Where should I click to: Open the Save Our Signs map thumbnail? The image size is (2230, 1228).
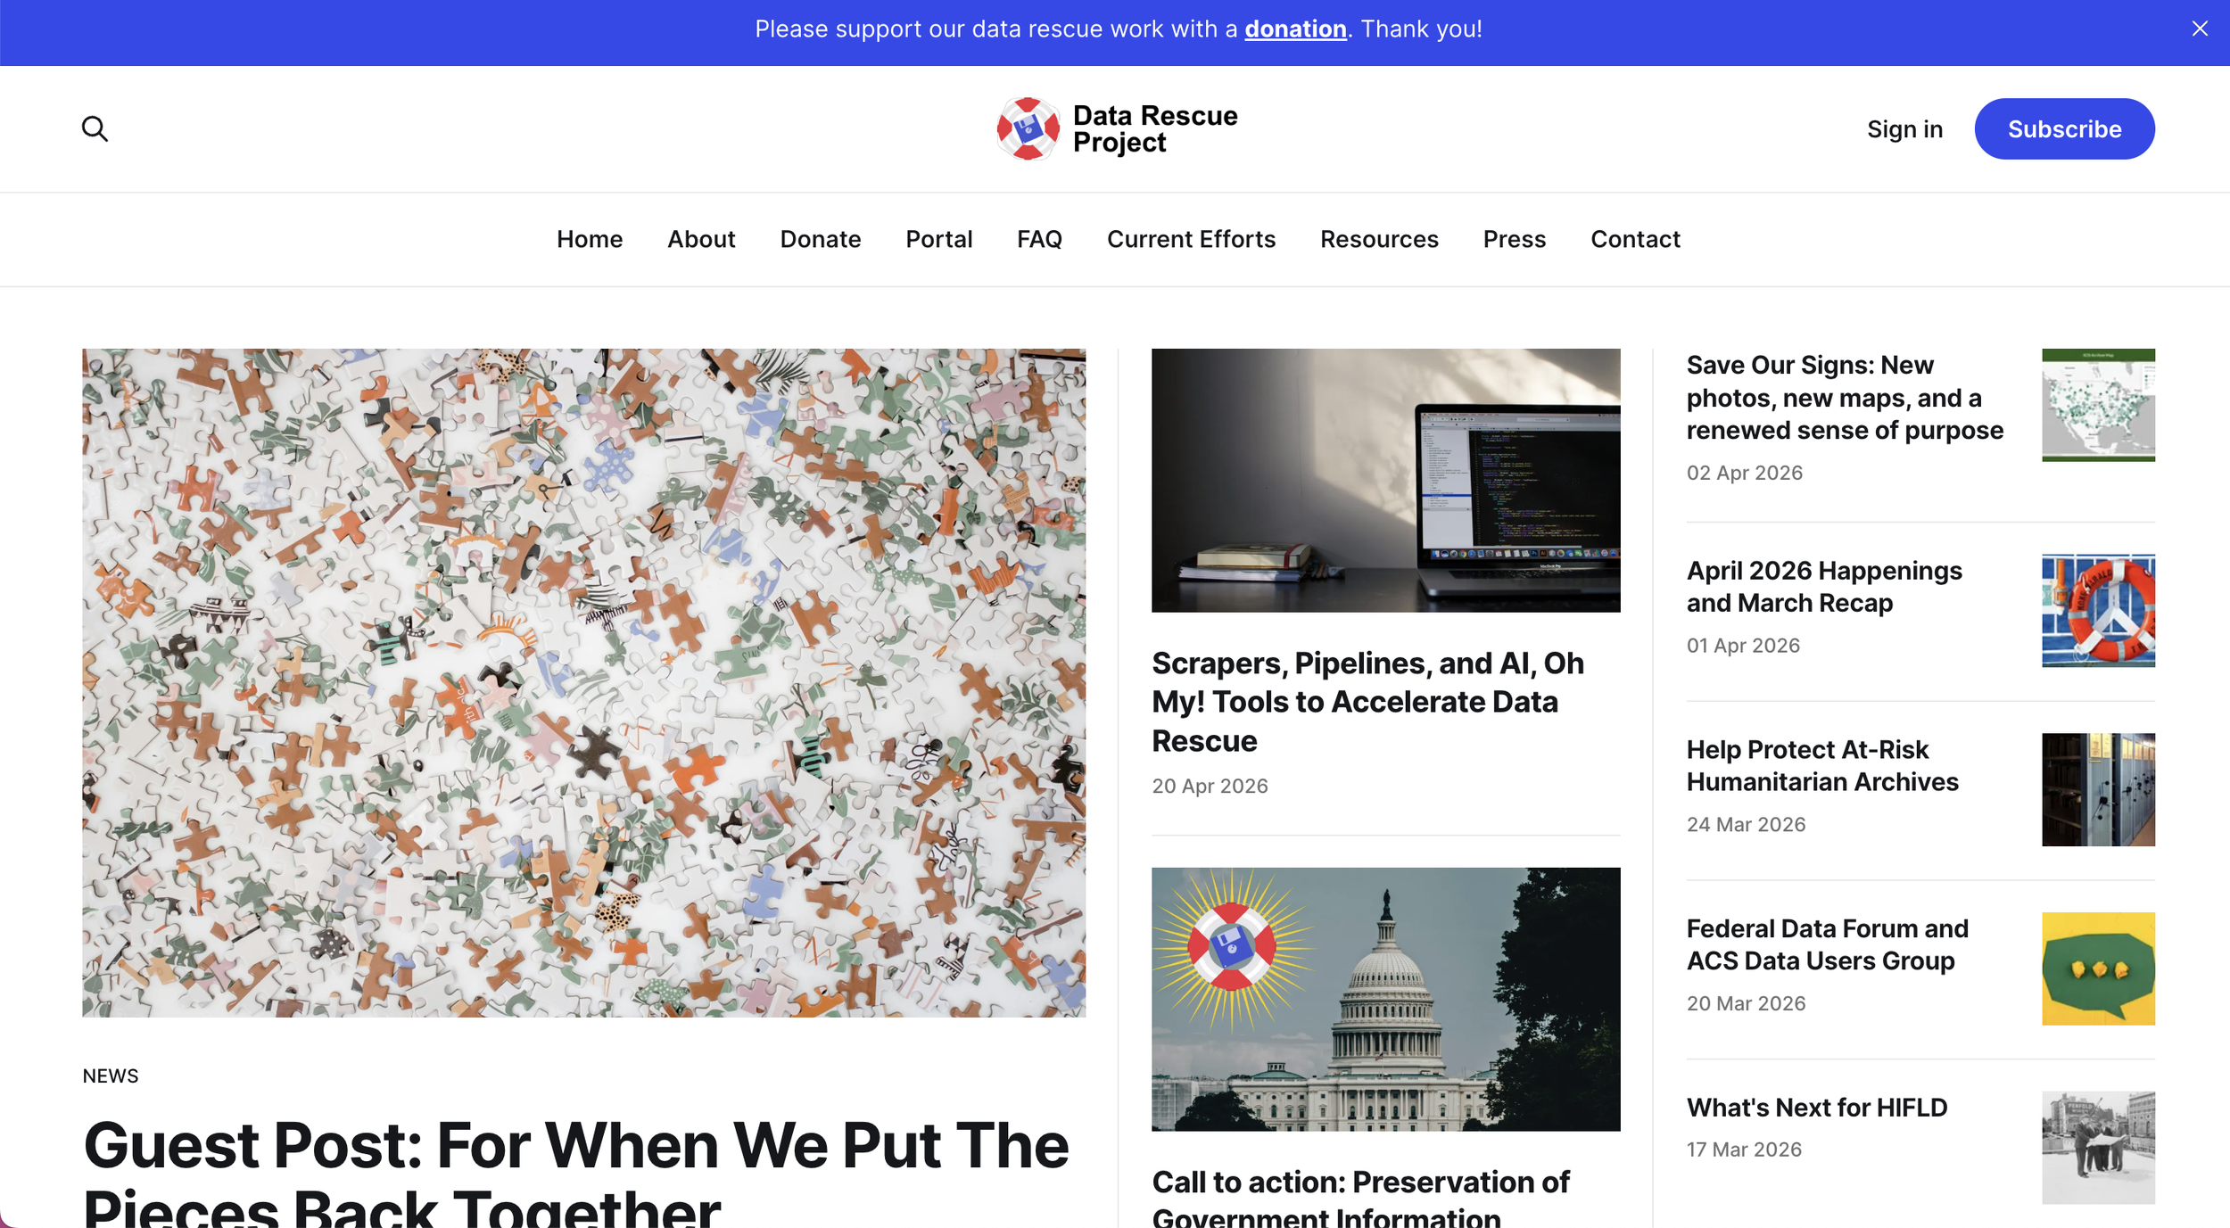point(2098,405)
